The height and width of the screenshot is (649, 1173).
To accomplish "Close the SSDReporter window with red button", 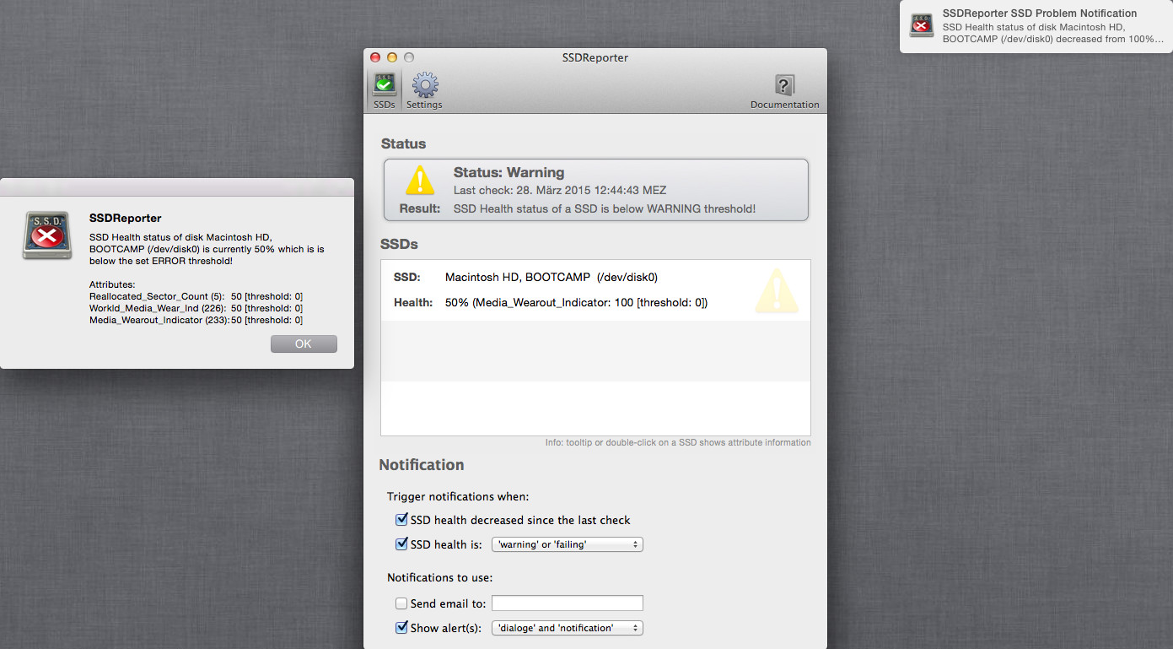I will tap(375, 57).
